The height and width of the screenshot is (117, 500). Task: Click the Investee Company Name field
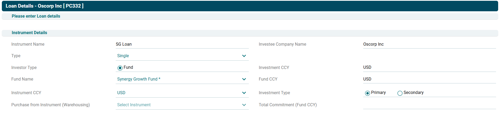click(x=429, y=44)
